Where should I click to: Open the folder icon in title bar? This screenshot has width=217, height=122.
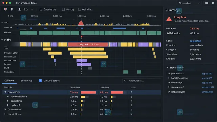pos(206,3)
